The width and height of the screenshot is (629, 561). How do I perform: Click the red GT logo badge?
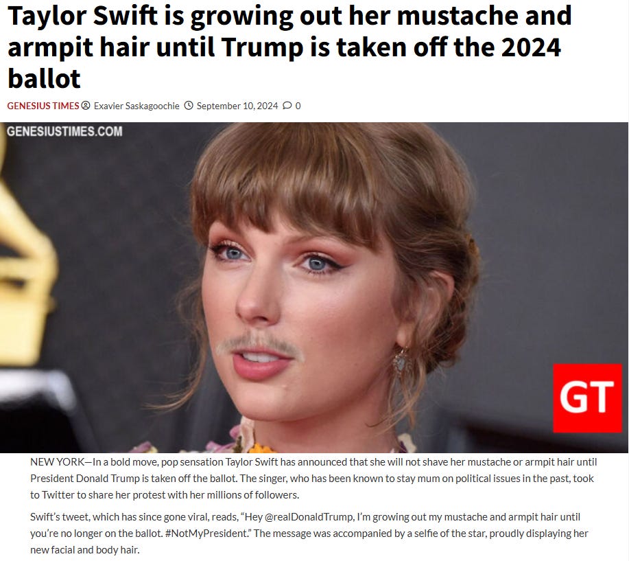pos(587,398)
